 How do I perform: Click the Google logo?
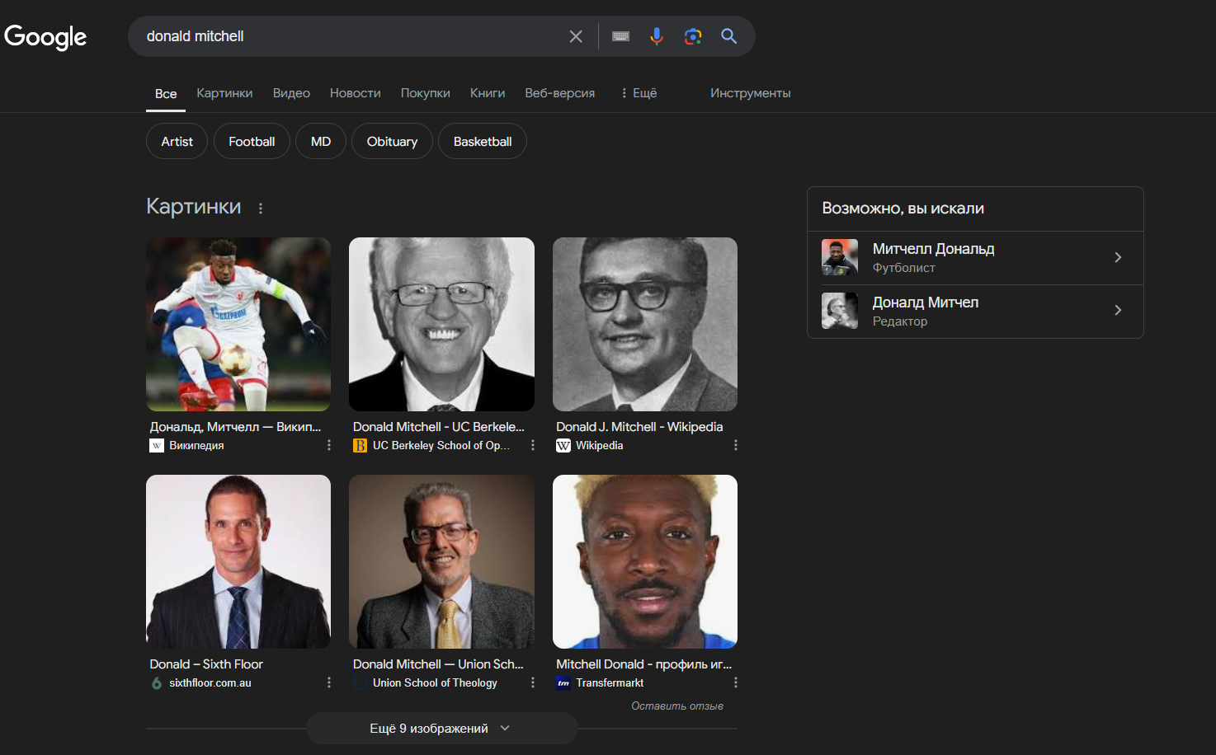click(x=45, y=36)
